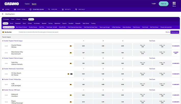Select the 4 hours time filter

pos(18,19)
